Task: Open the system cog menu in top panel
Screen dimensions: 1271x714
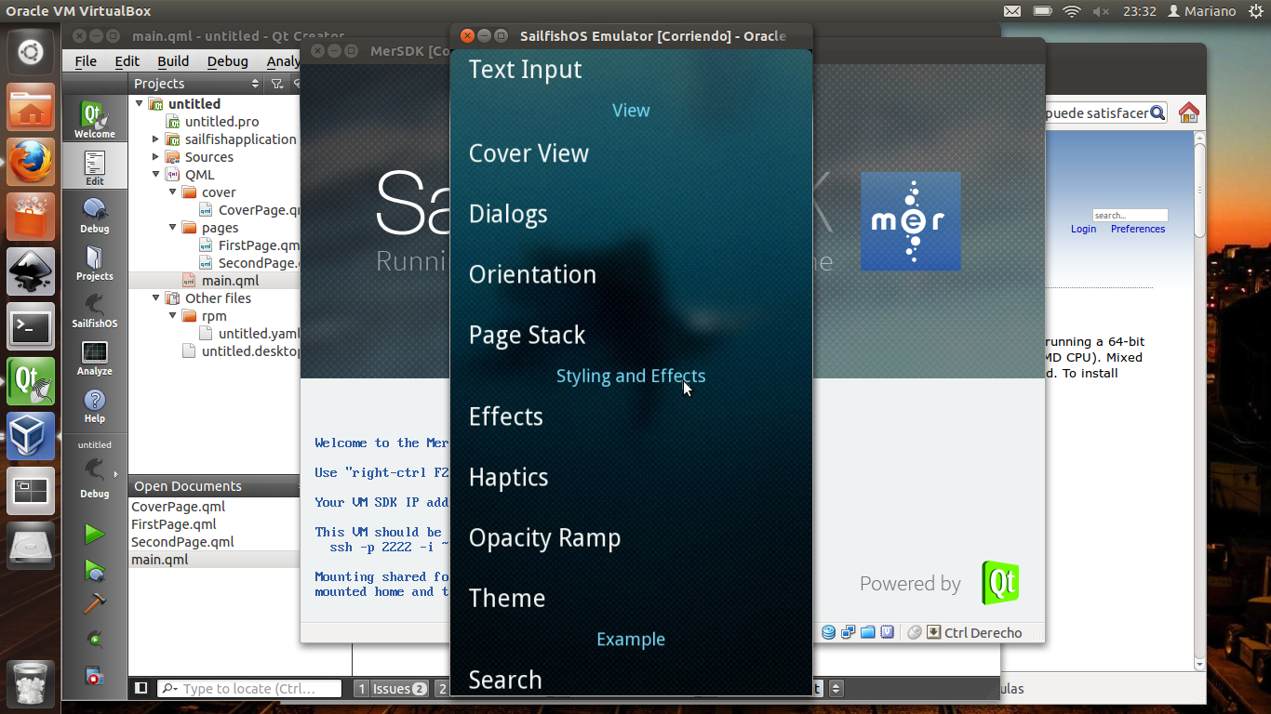Action: tap(1256, 11)
